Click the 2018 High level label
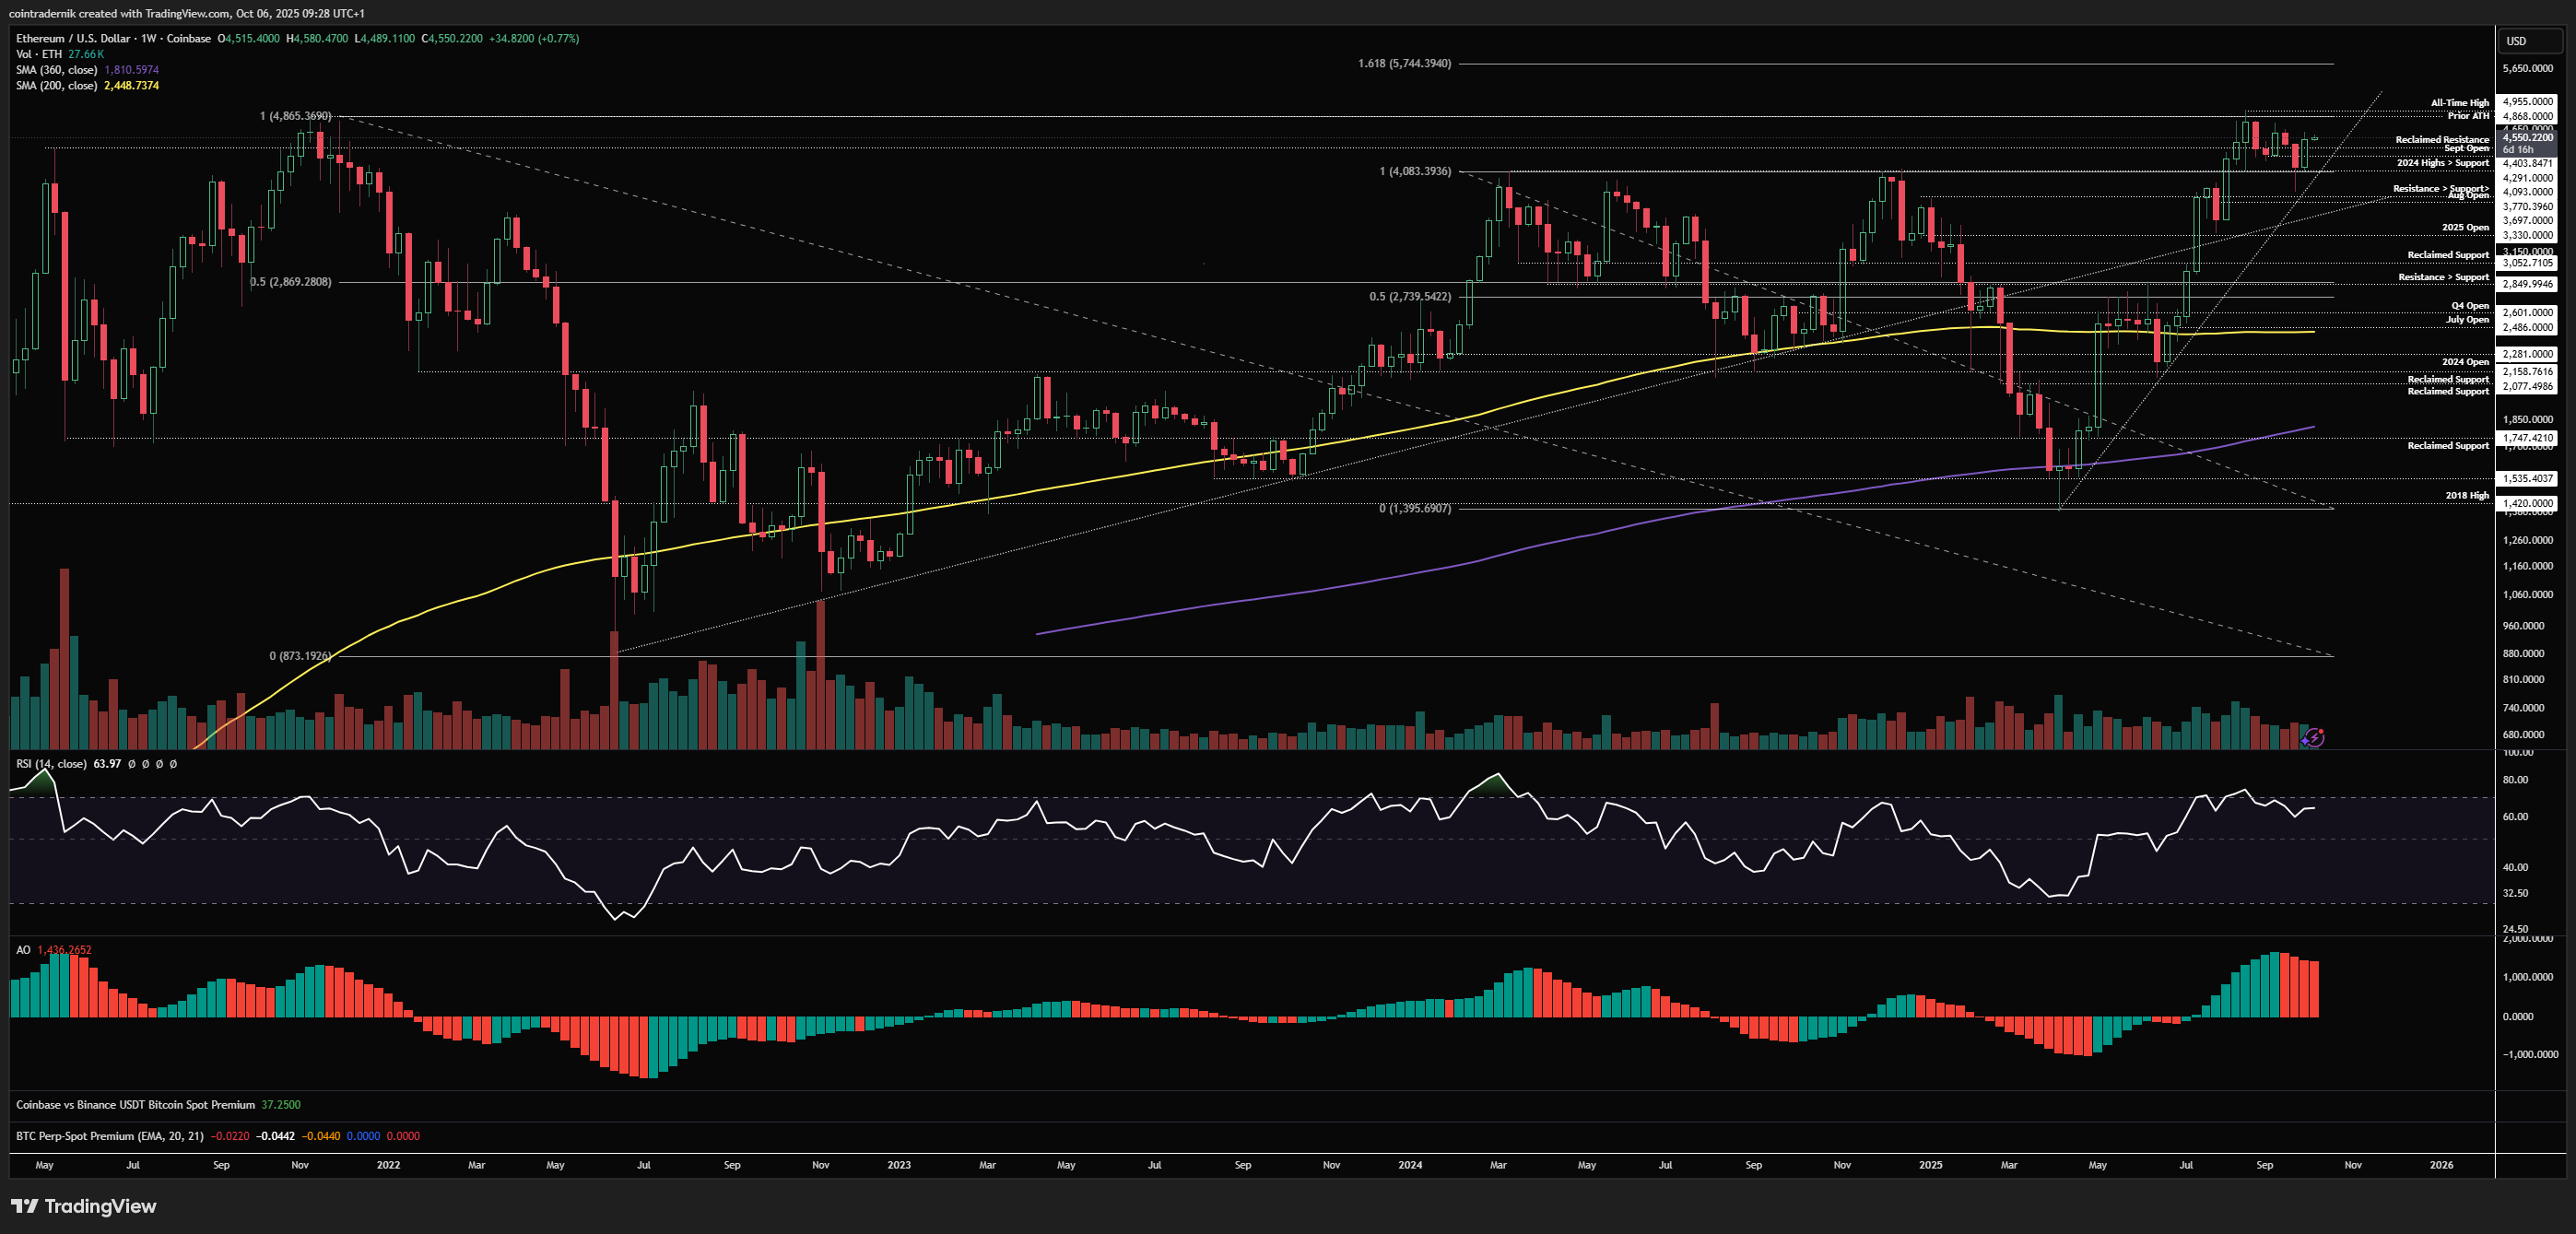This screenshot has height=1234, width=2576. coord(2466,496)
